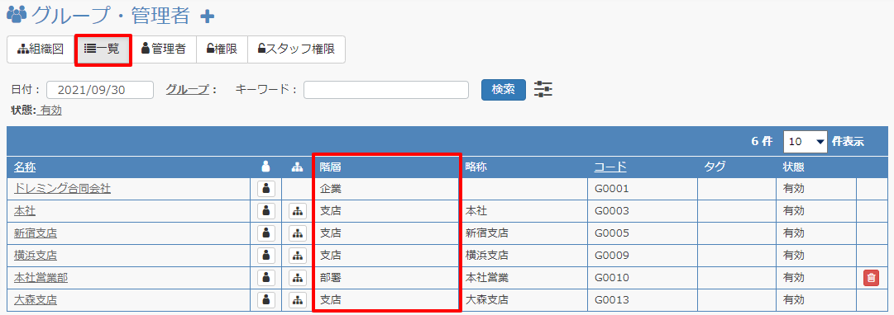Open the 本社営業部 group link
Viewport: 894px width, 315px height.
pyautogui.click(x=41, y=277)
